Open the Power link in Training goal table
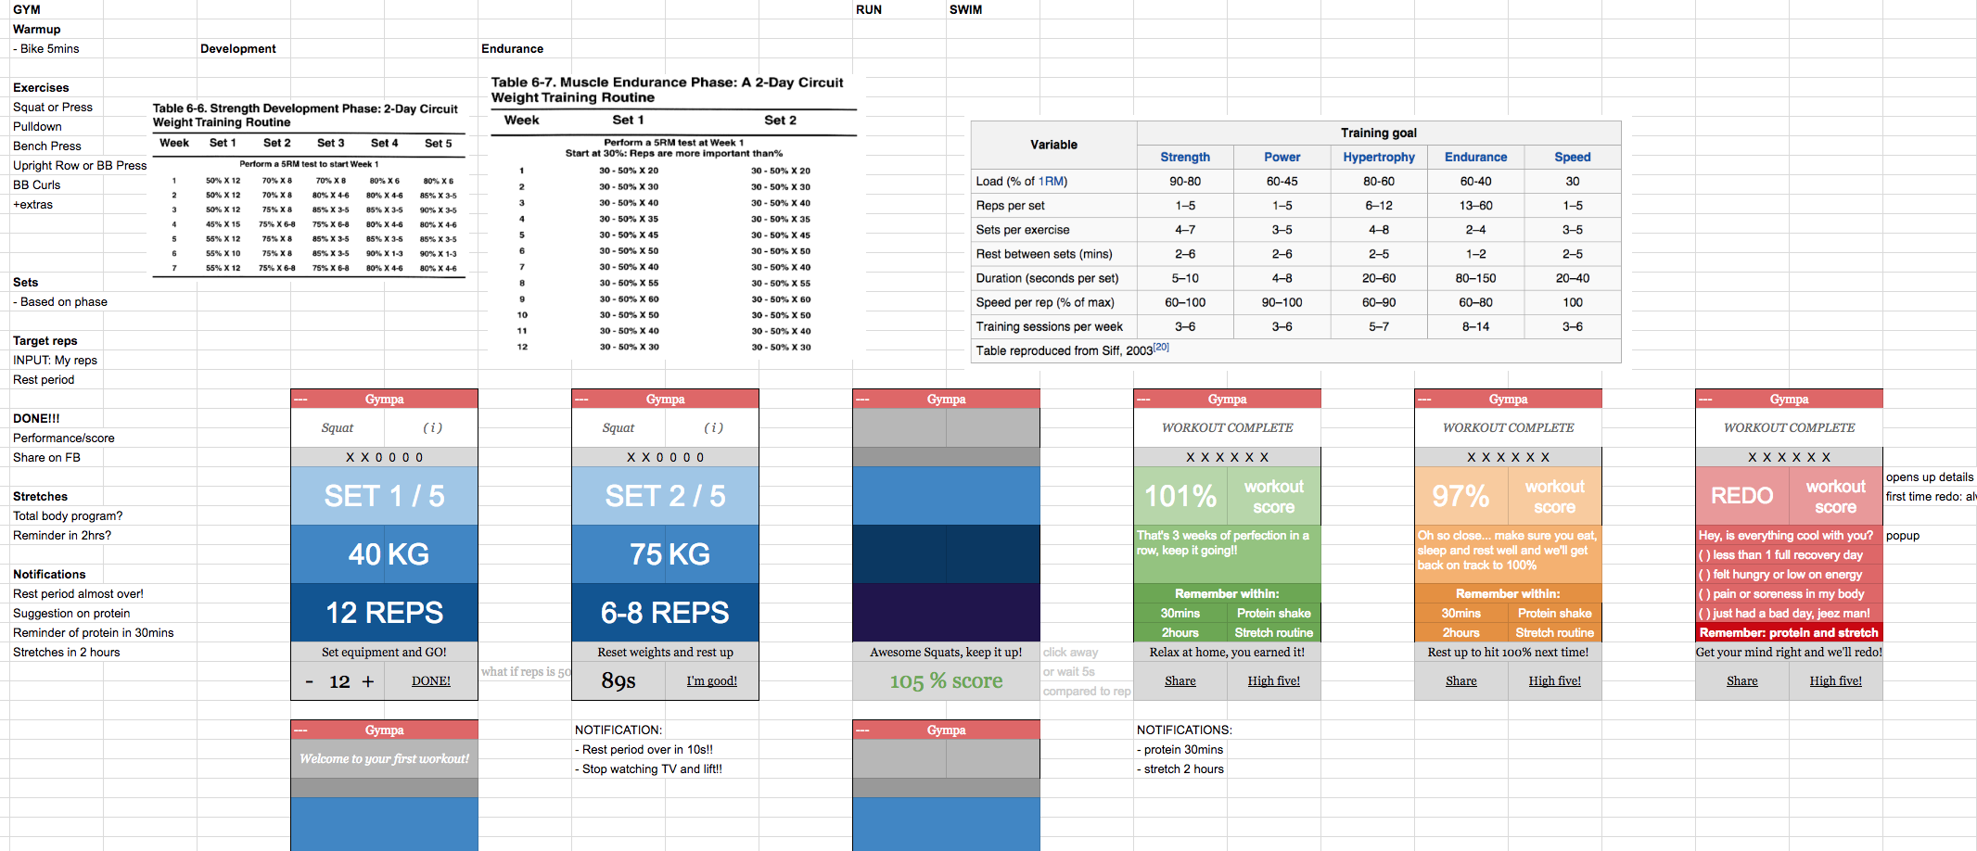Image resolution: width=1977 pixels, height=851 pixels. [1282, 157]
